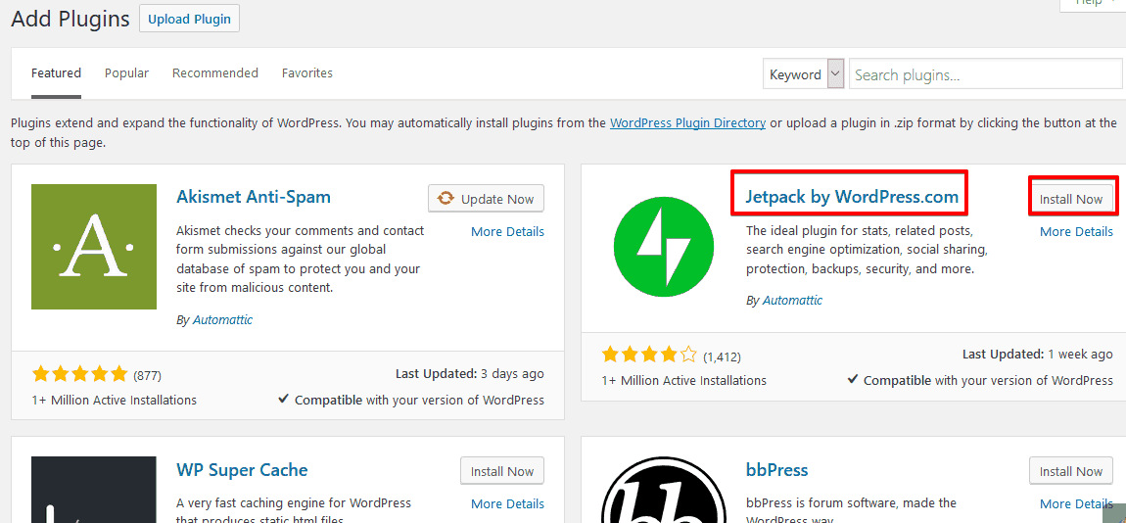This screenshot has height=523, width=1126.
Task: Click the Akismet five-star rating
Action: click(79, 374)
